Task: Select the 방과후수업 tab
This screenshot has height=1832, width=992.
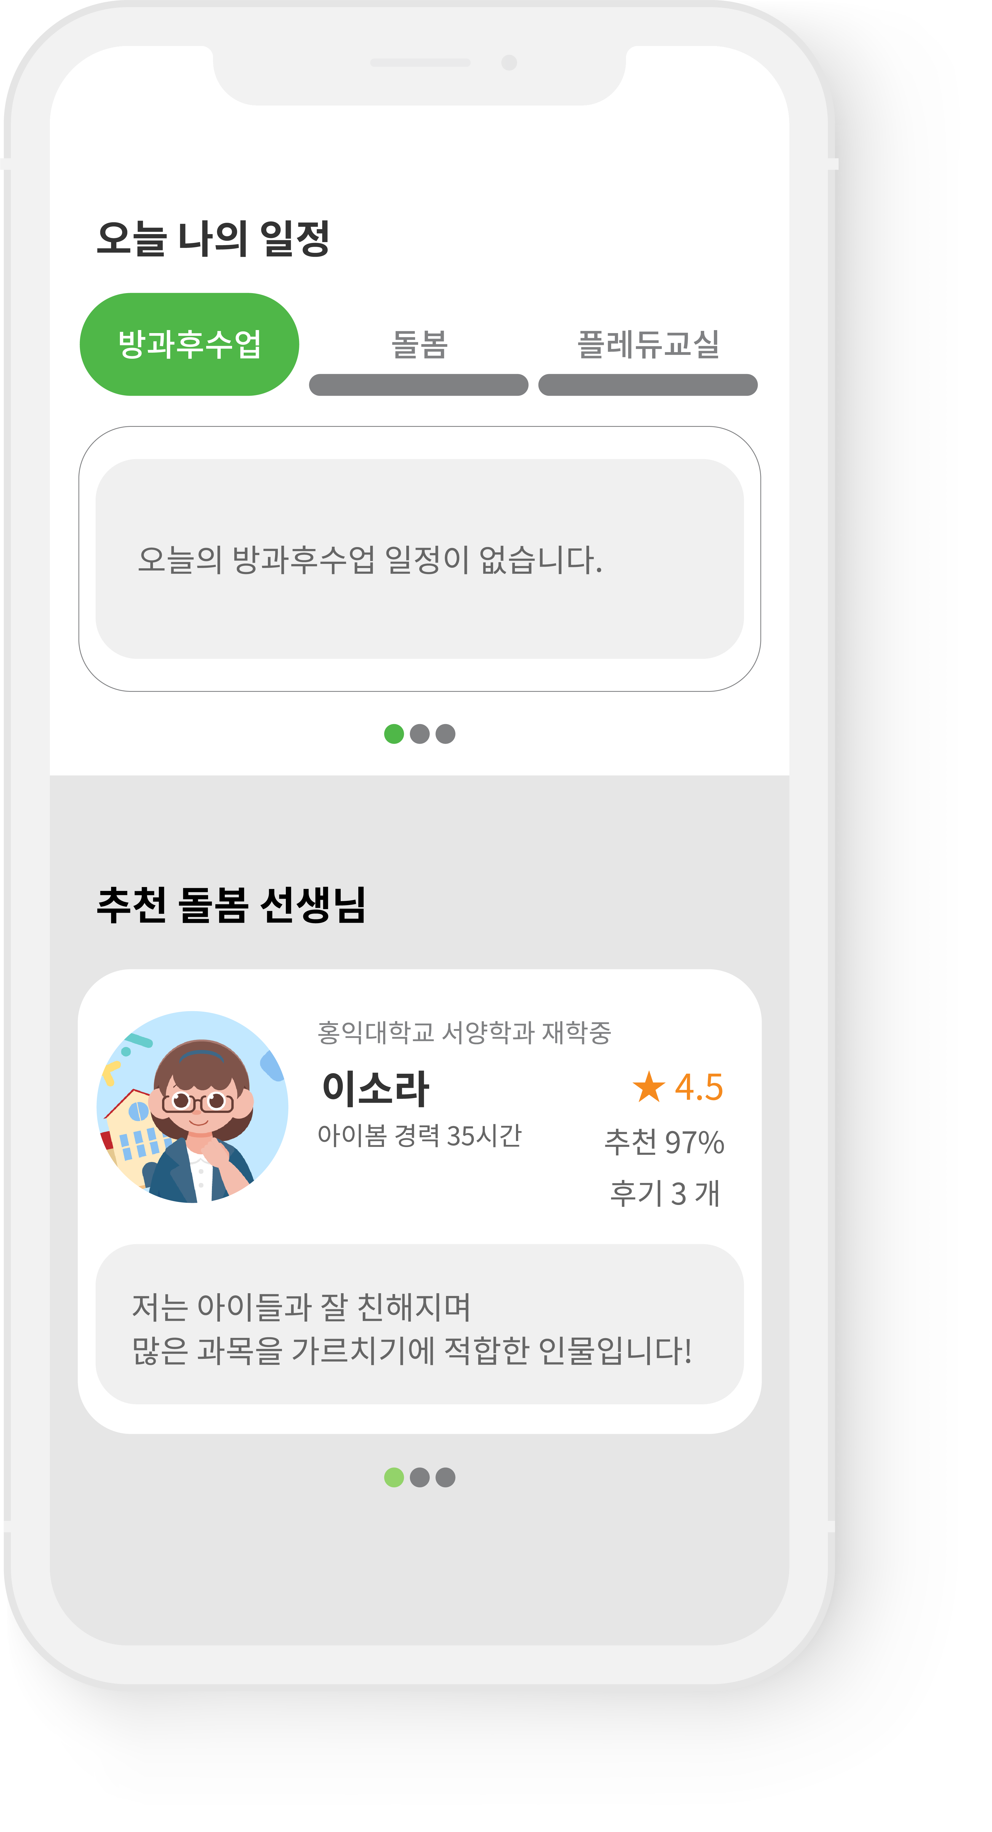Action: pyautogui.click(x=189, y=344)
